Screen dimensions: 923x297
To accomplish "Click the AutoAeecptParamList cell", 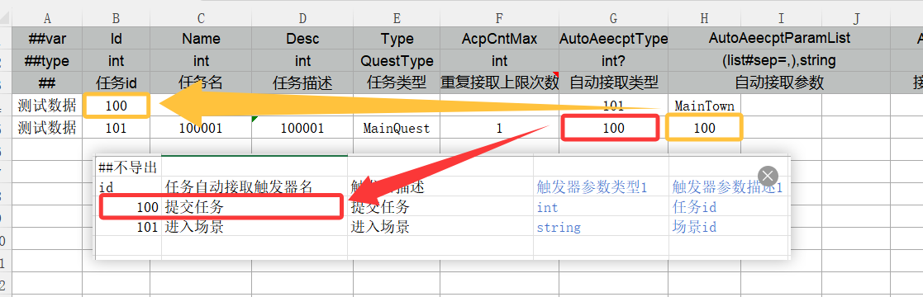I will pos(779,39).
